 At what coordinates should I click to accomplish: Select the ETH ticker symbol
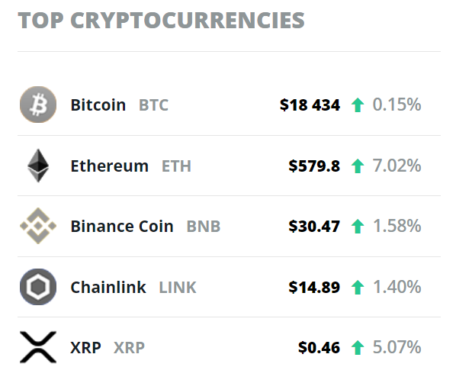pyautogui.click(x=176, y=166)
